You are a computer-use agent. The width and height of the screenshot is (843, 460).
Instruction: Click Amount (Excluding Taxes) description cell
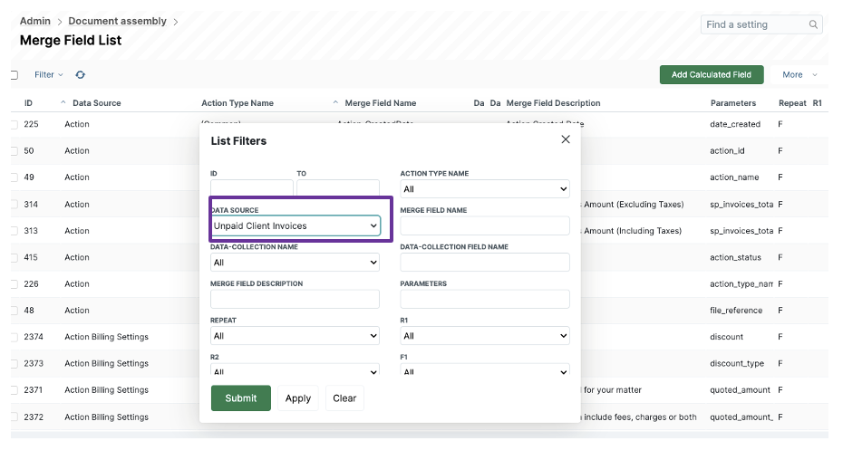[634, 205]
